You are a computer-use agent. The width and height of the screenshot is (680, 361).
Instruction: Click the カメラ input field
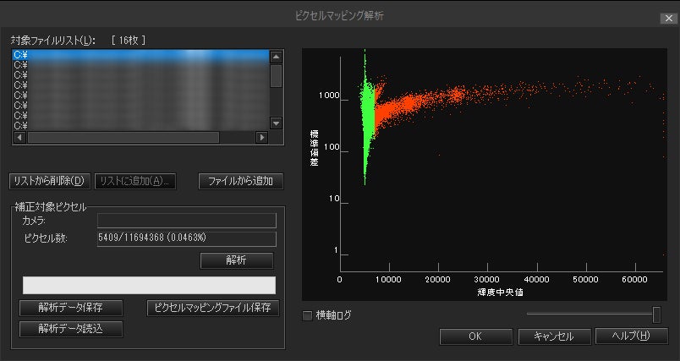point(186,221)
